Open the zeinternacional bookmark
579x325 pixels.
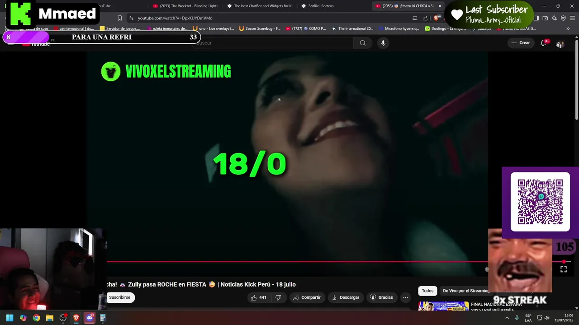[74, 28]
